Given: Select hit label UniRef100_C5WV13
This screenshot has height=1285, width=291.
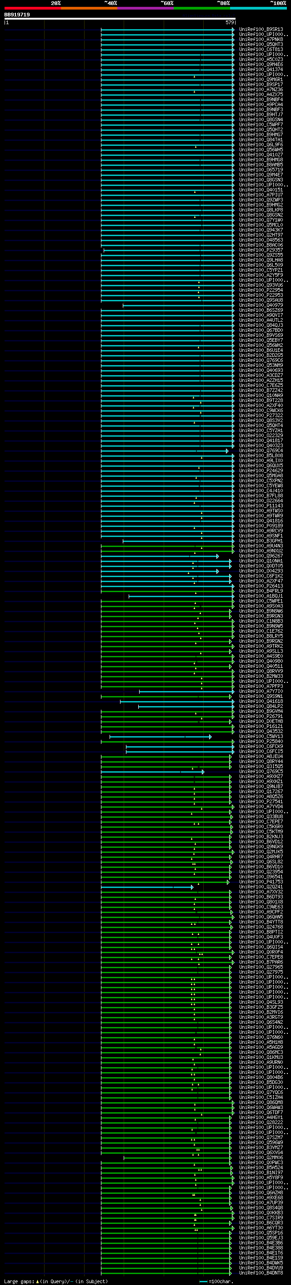Looking at the screenshot, I should (x=261, y=736).
